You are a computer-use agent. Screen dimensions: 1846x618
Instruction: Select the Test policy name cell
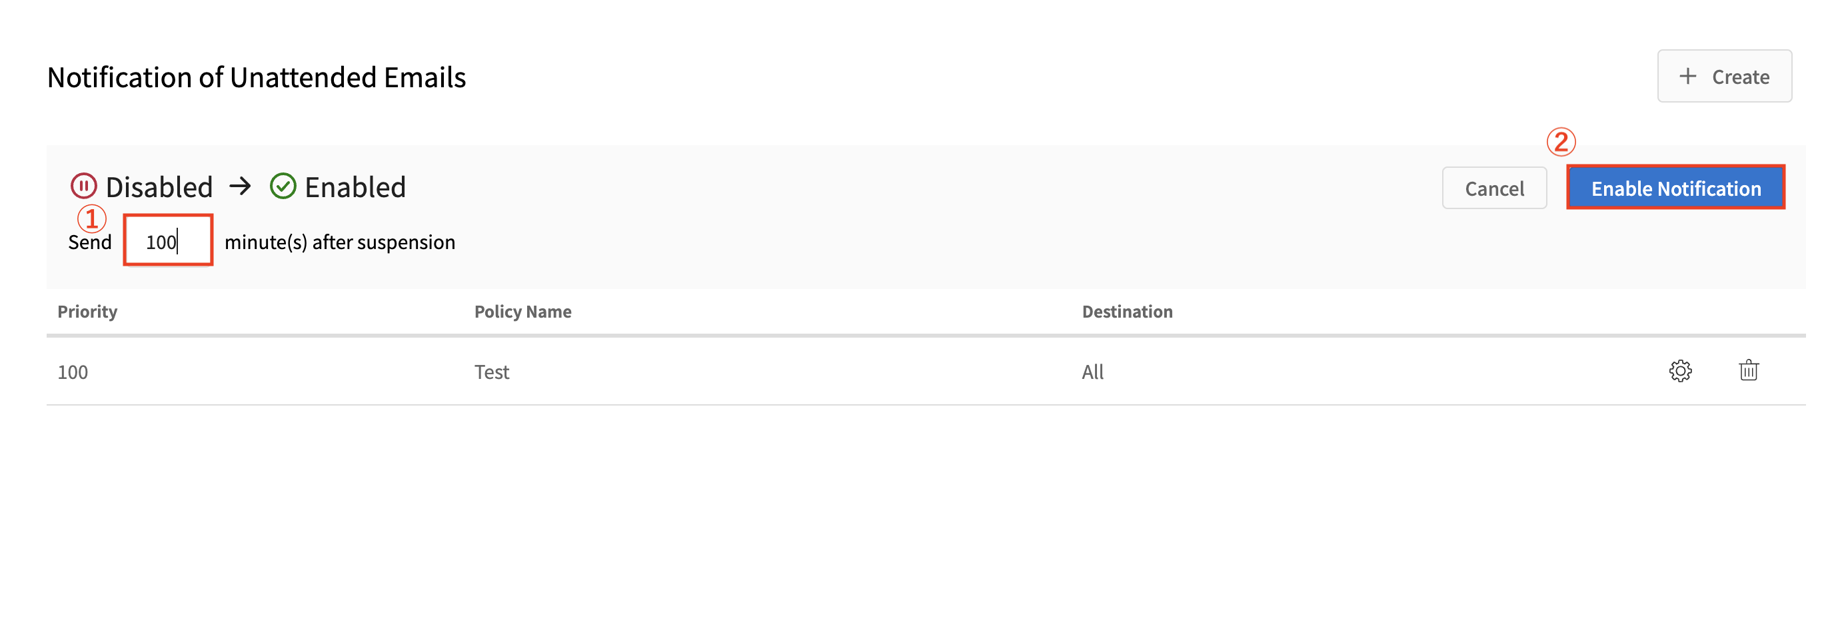coord(492,372)
